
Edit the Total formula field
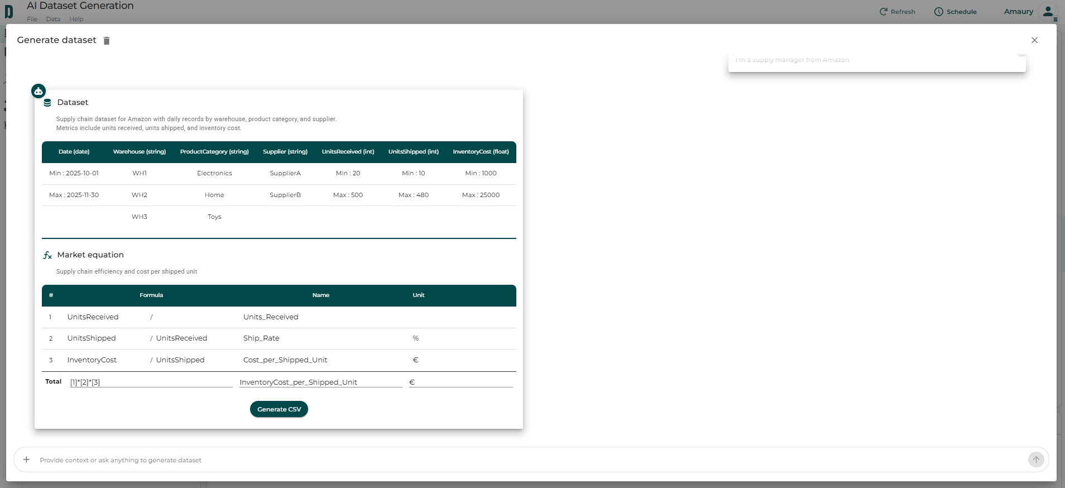[x=151, y=382]
